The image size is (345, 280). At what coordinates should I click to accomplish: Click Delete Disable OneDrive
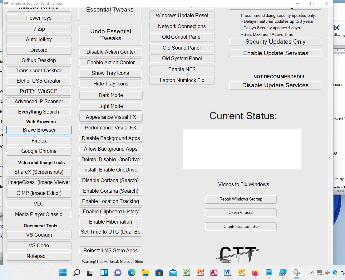(111, 160)
